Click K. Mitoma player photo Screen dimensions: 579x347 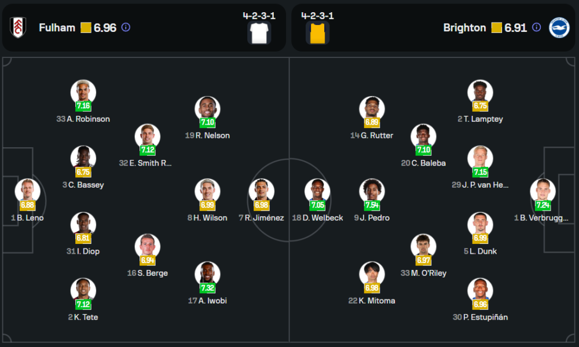372,273
